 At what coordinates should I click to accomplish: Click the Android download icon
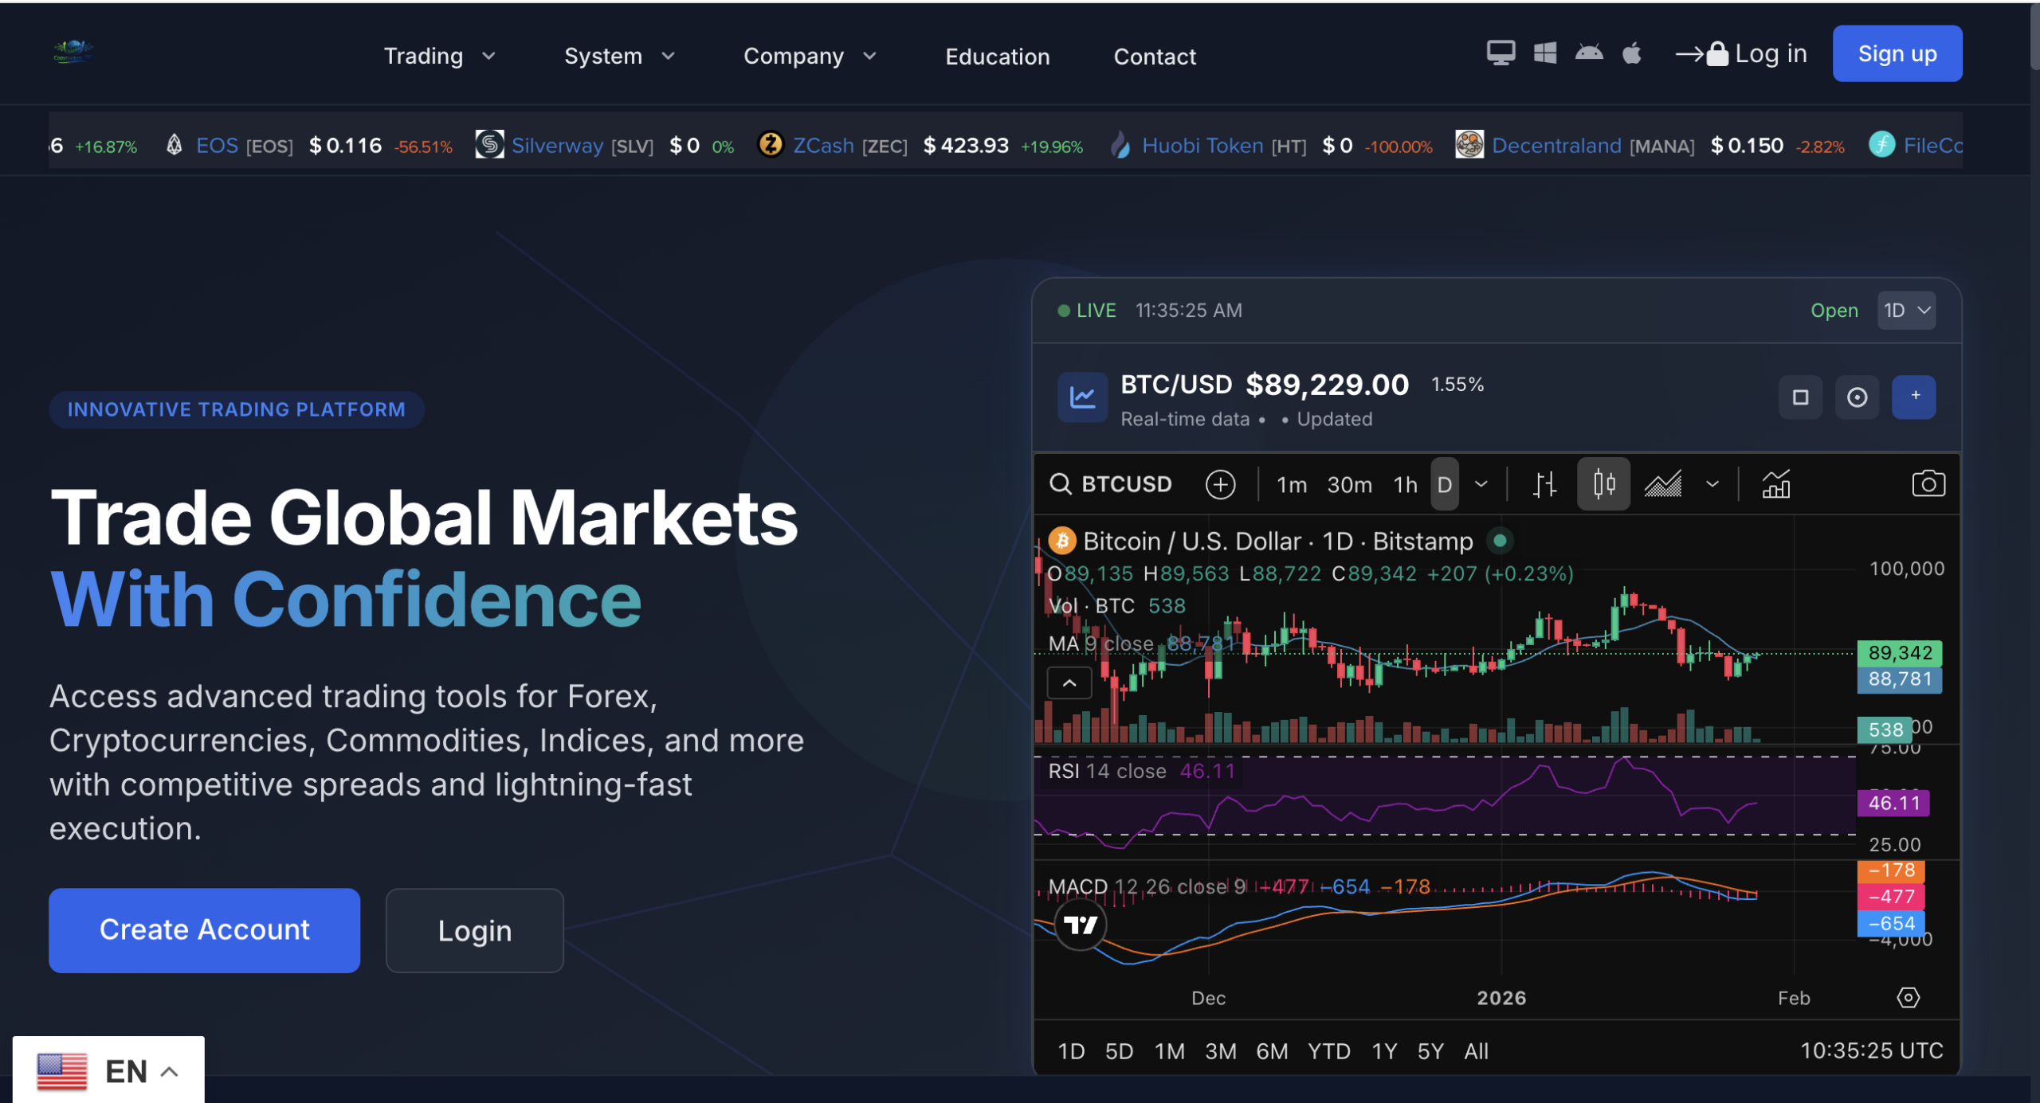point(1588,53)
